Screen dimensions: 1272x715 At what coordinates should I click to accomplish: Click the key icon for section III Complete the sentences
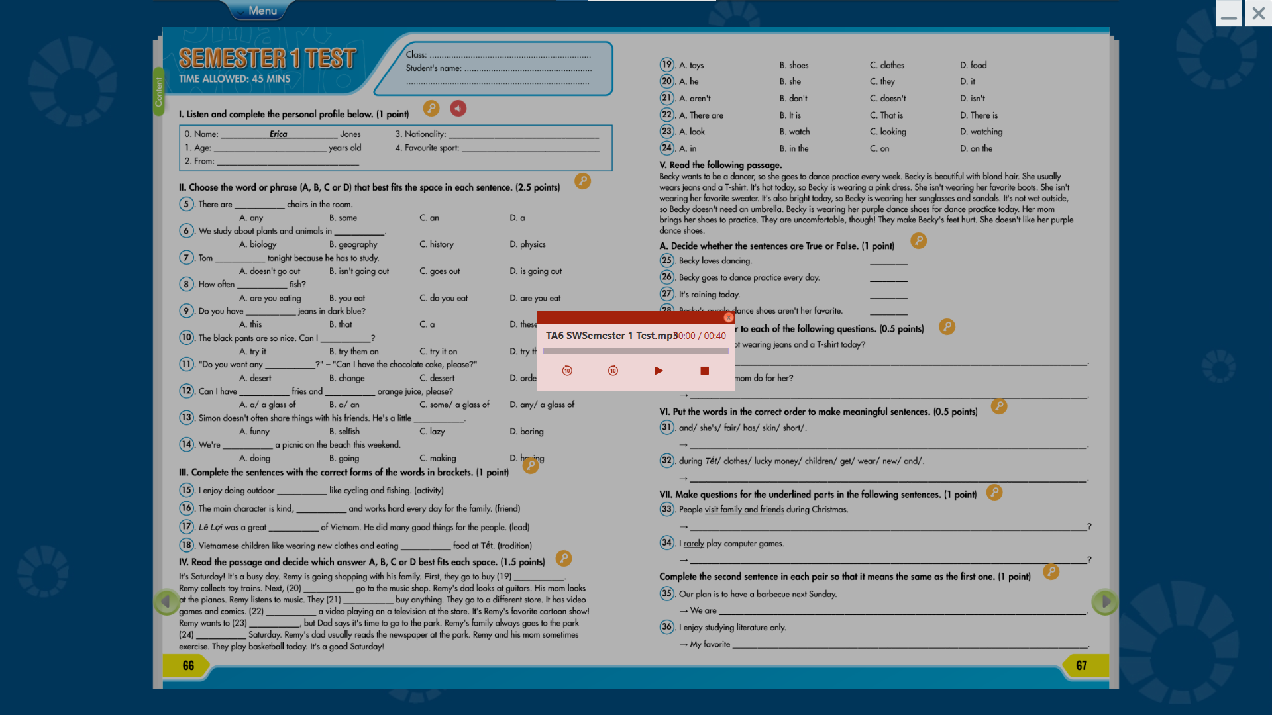[x=531, y=465]
